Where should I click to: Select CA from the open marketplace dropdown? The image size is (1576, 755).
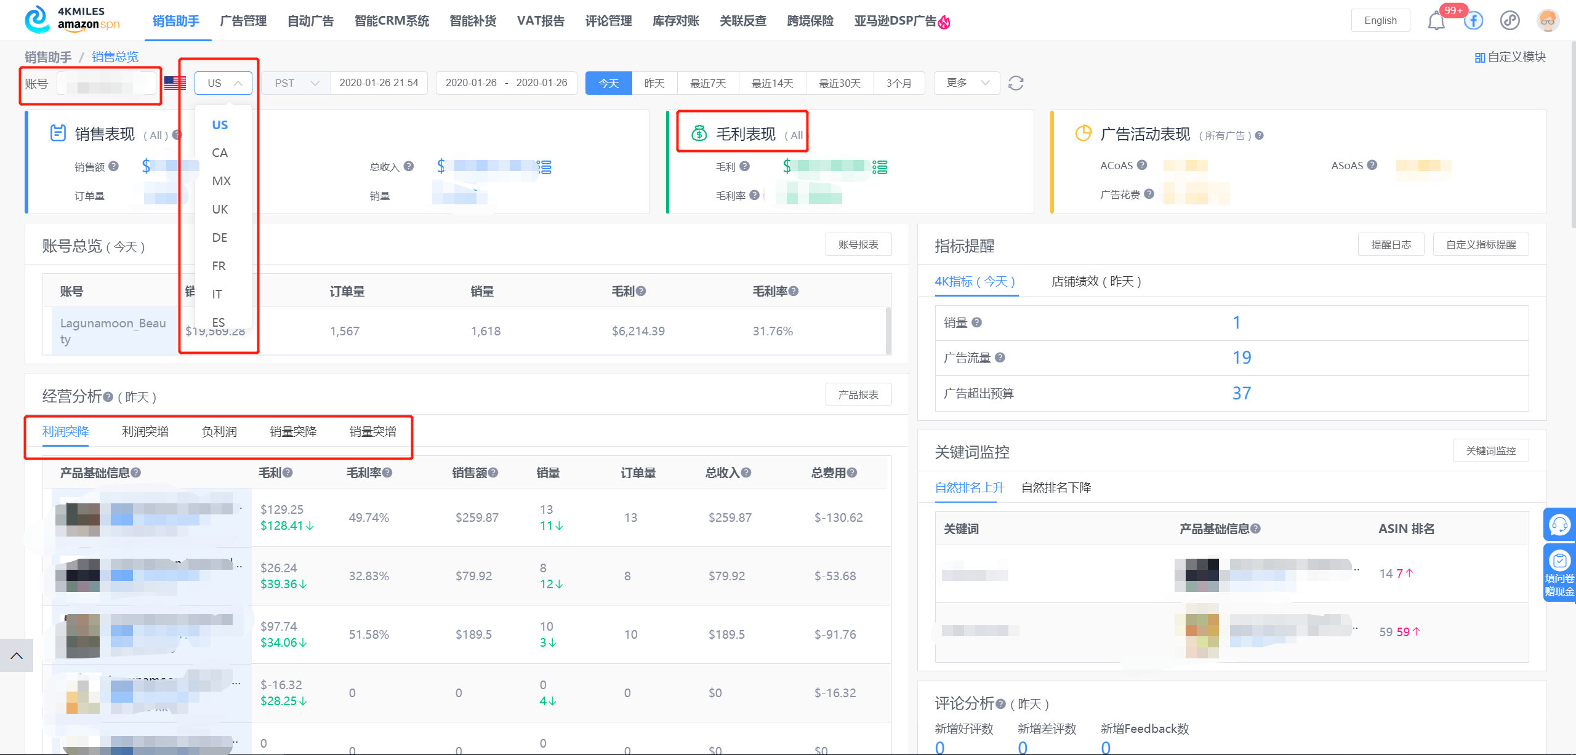220,153
